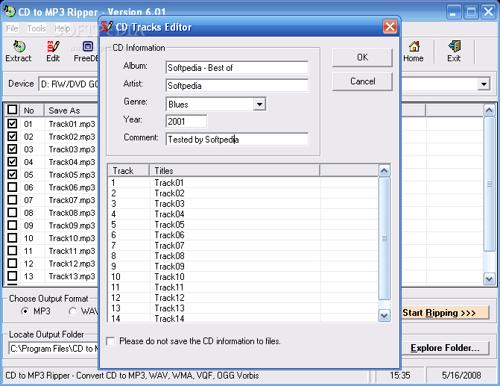
Task: Click the Artist text field
Action: click(237, 86)
